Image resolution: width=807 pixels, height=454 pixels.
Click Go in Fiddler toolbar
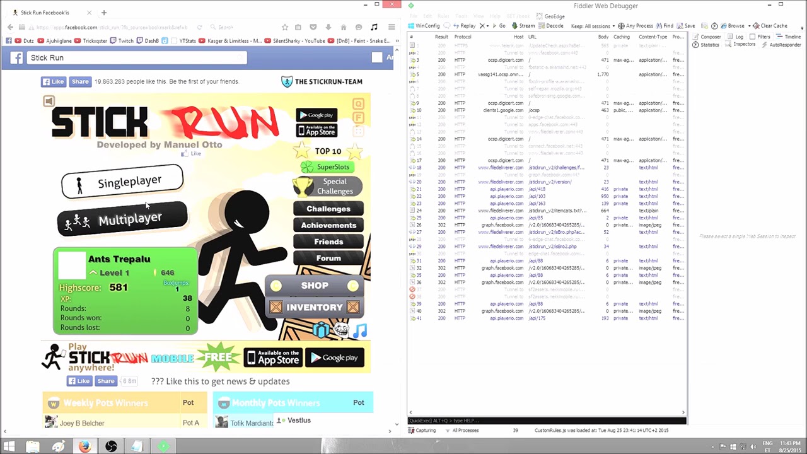(x=499, y=26)
